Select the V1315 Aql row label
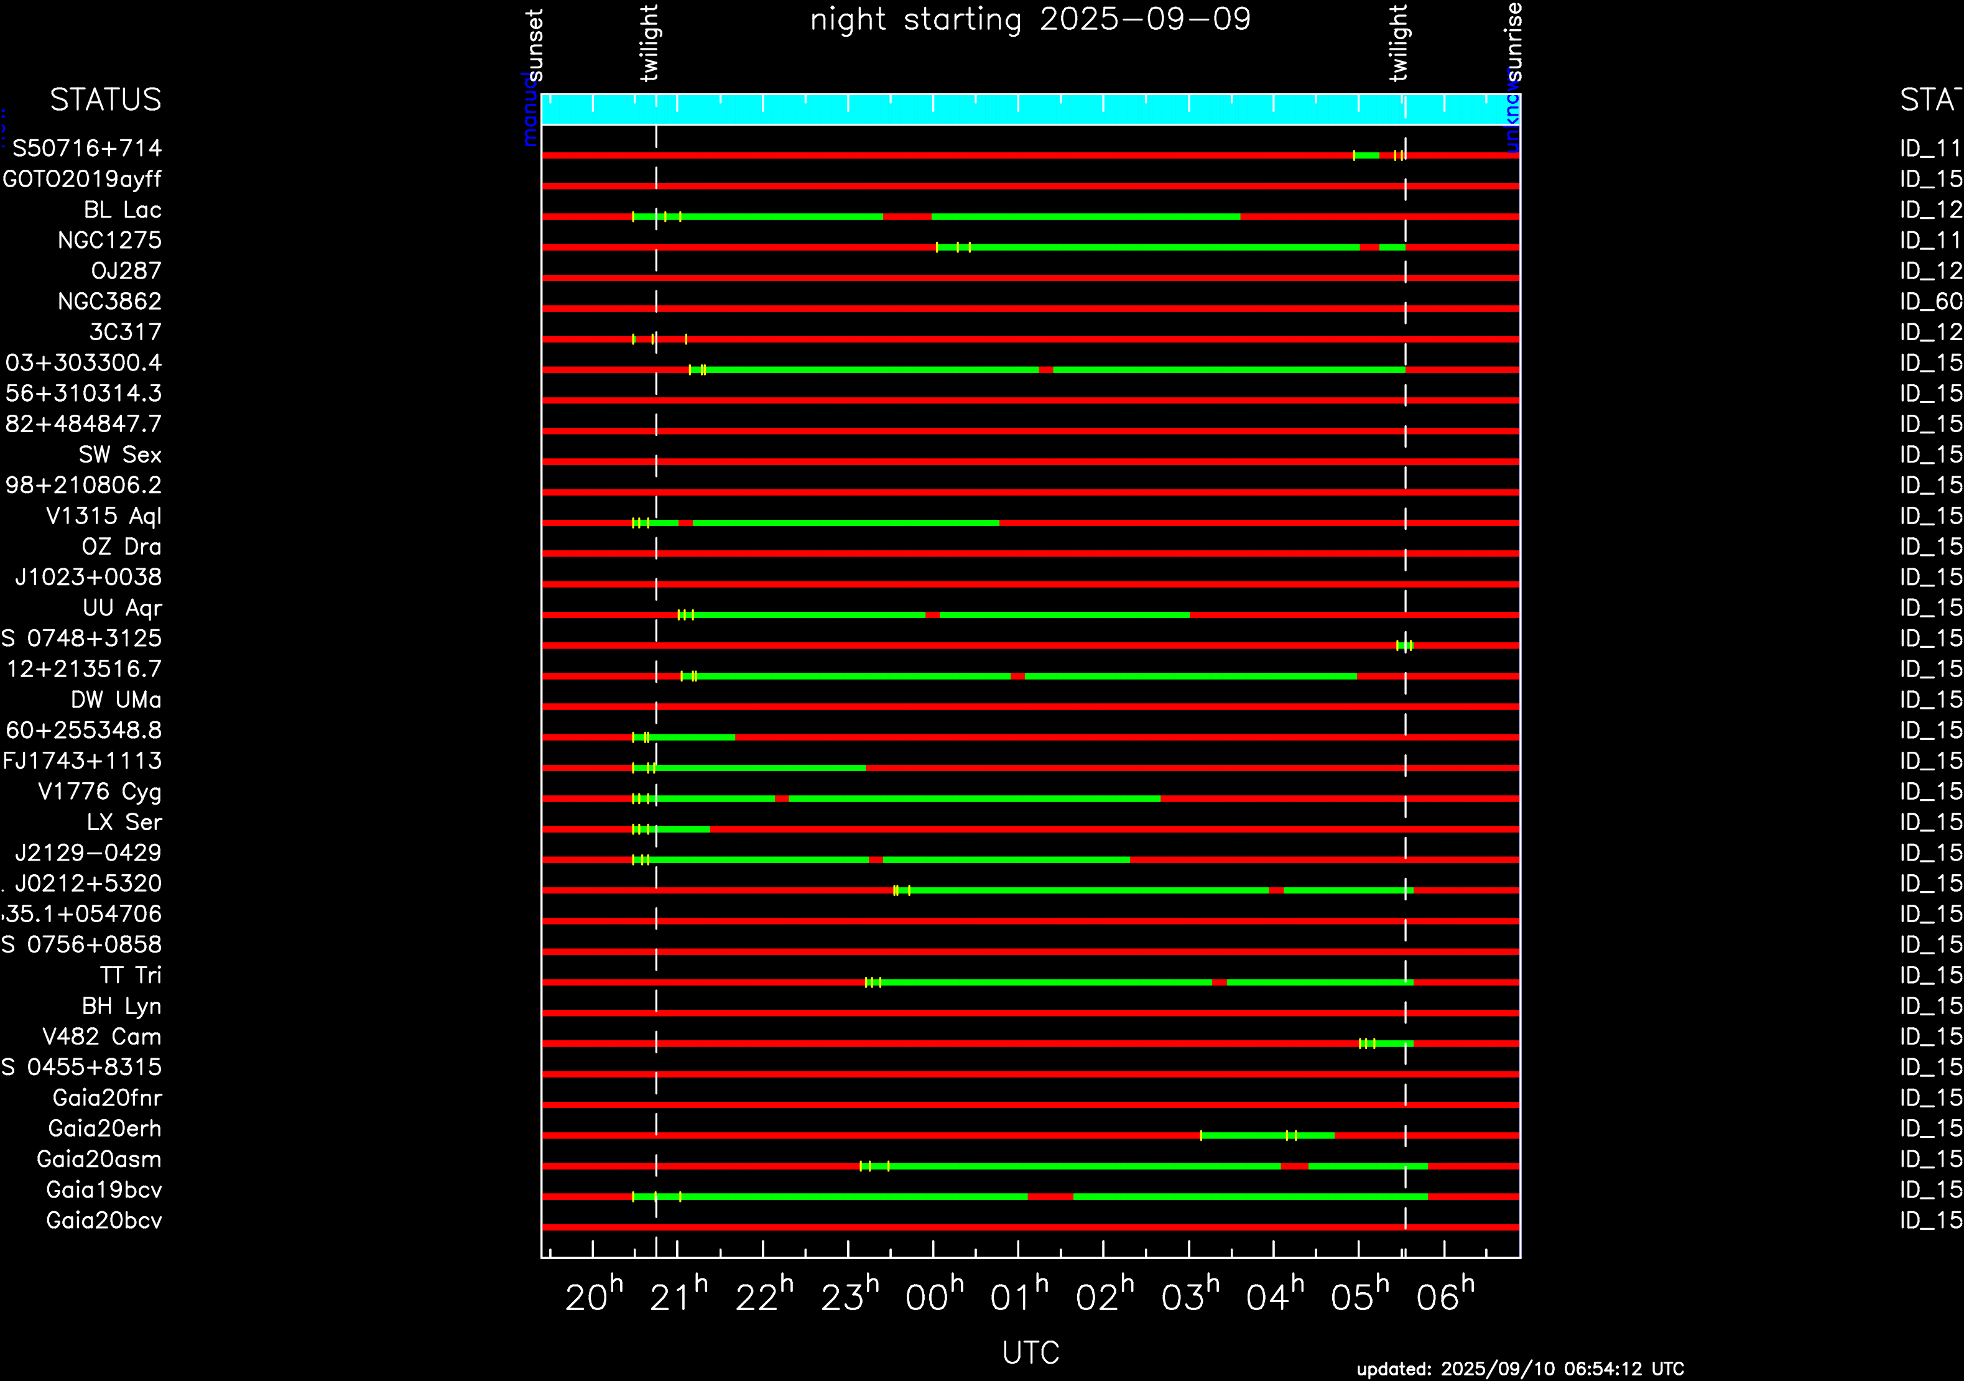The width and height of the screenshot is (1964, 1381). [103, 517]
